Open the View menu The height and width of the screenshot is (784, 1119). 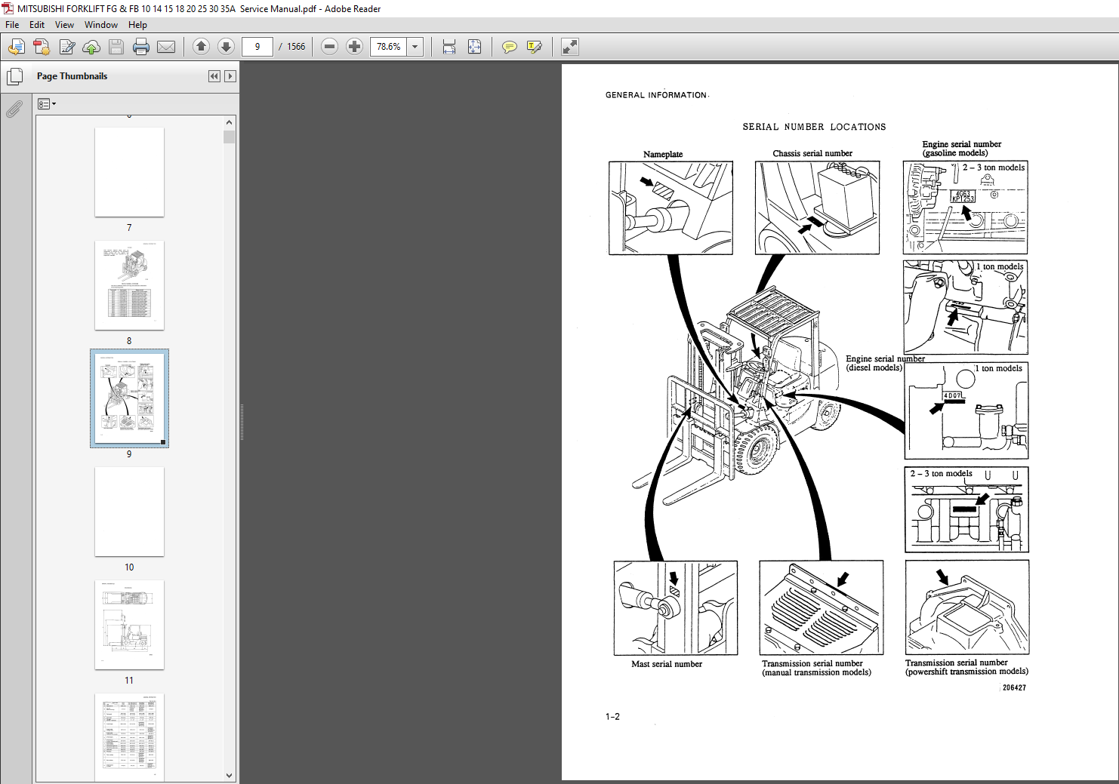click(64, 25)
